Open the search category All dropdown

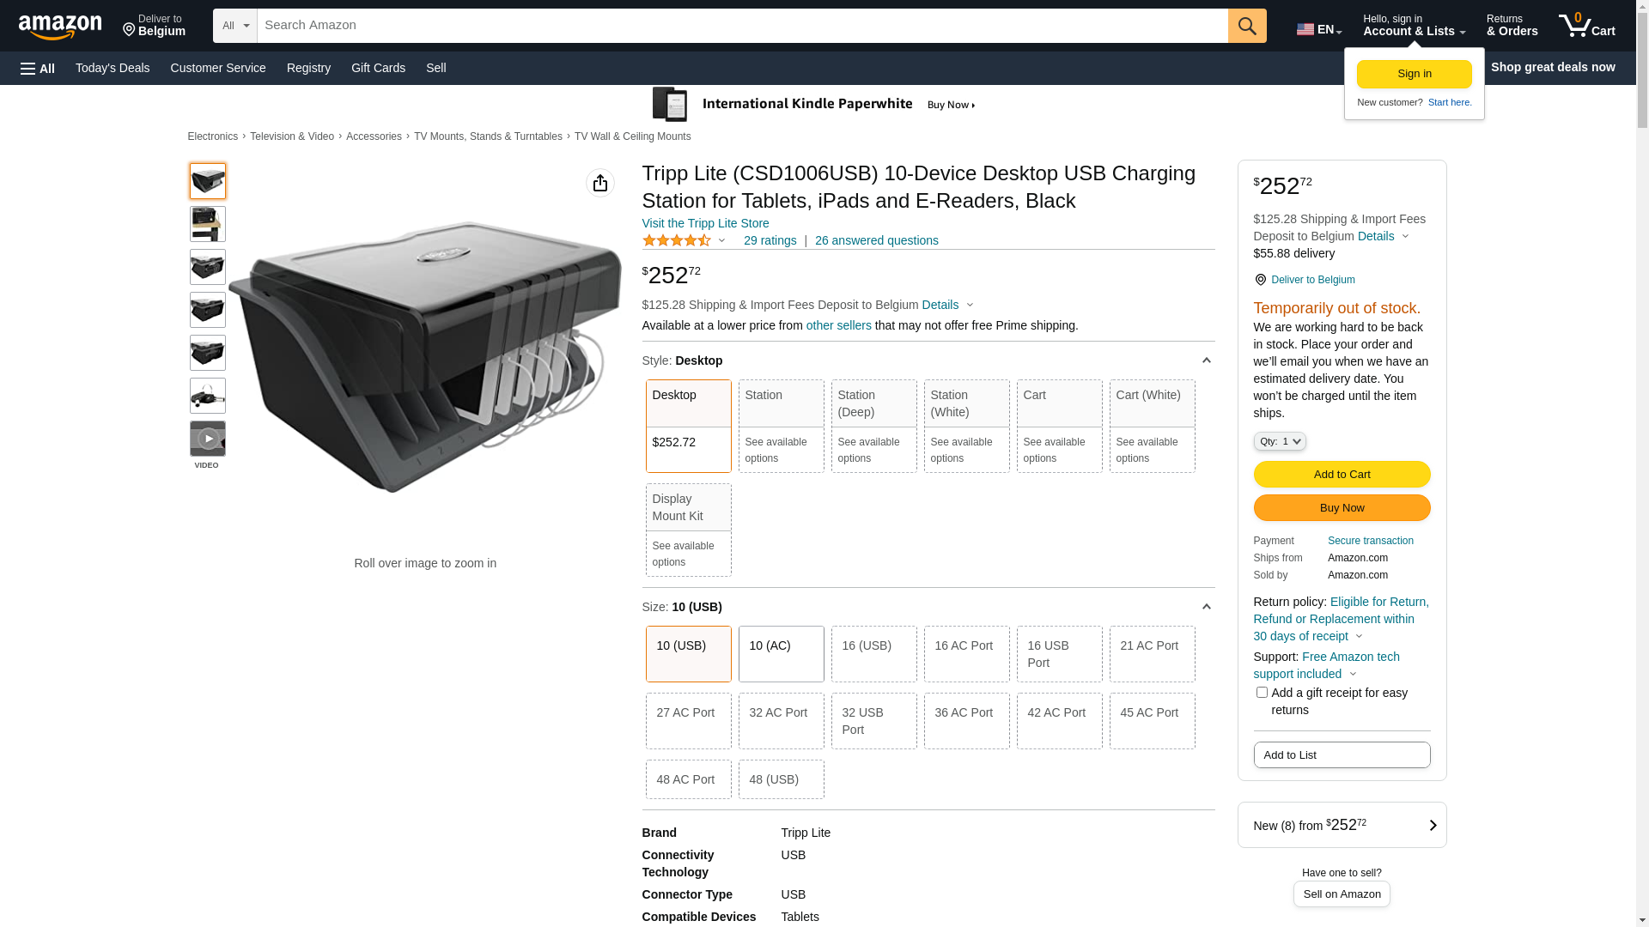tap(234, 26)
